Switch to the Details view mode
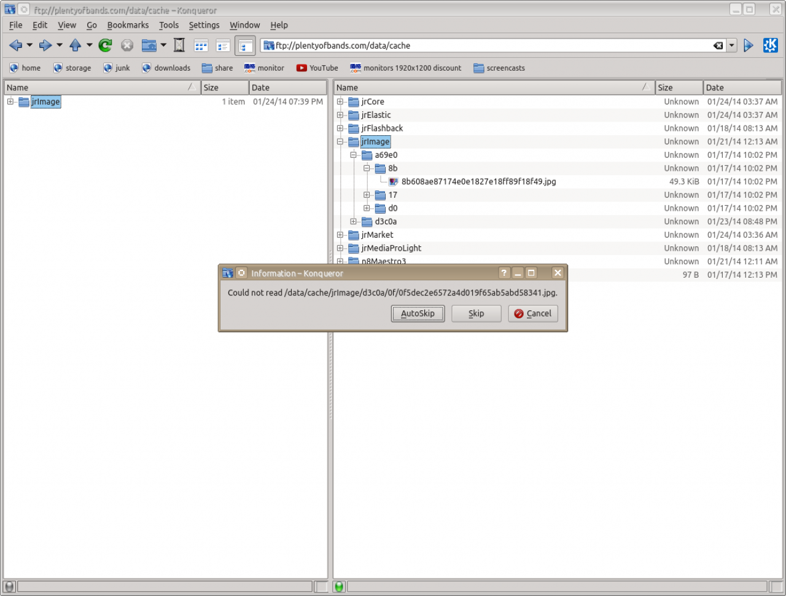Viewport: 786px width, 596px height. point(223,45)
